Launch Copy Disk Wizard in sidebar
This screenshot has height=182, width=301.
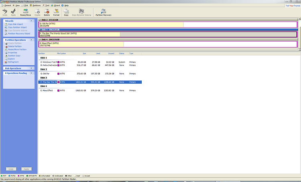(x=15, y=24)
